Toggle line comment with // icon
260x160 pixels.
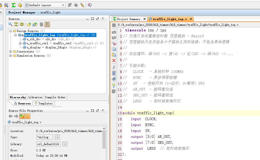[114, 67]
